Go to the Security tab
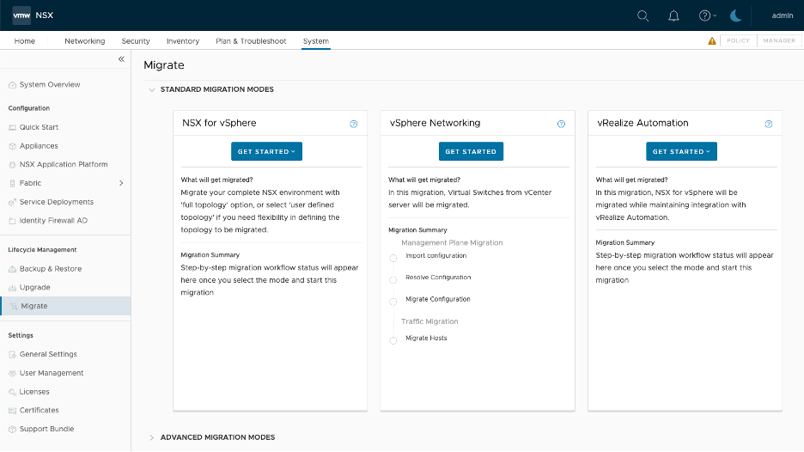The width and height of the screenshot is (804, 452). (x=136, y=41)
